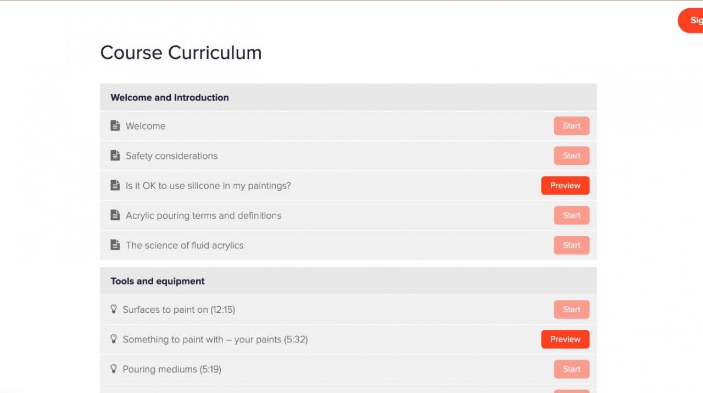The image size is (703, 393).
Task: Preview Something to paint with video
Action: 565,339
